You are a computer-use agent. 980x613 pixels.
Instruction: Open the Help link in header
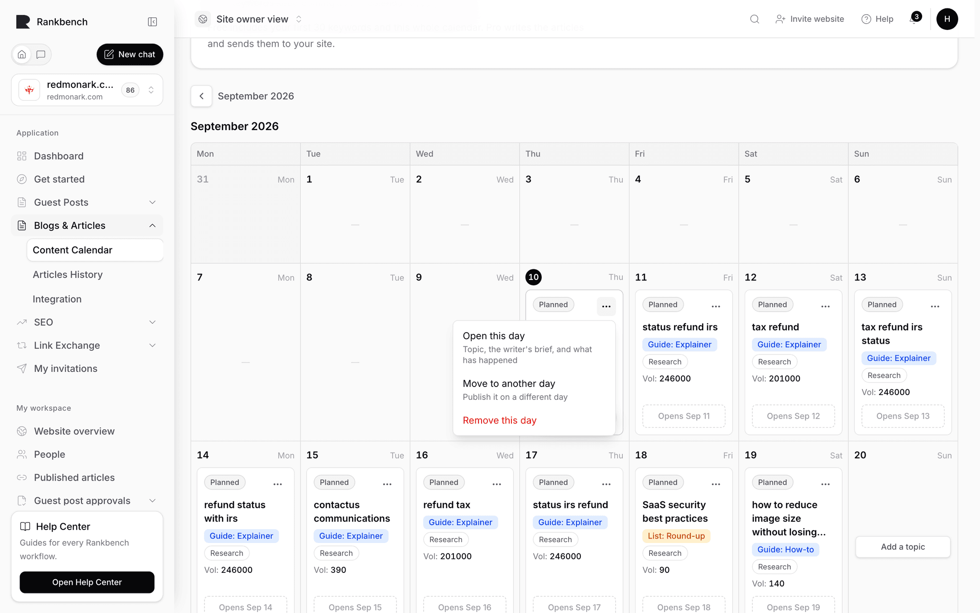[878, 19]
